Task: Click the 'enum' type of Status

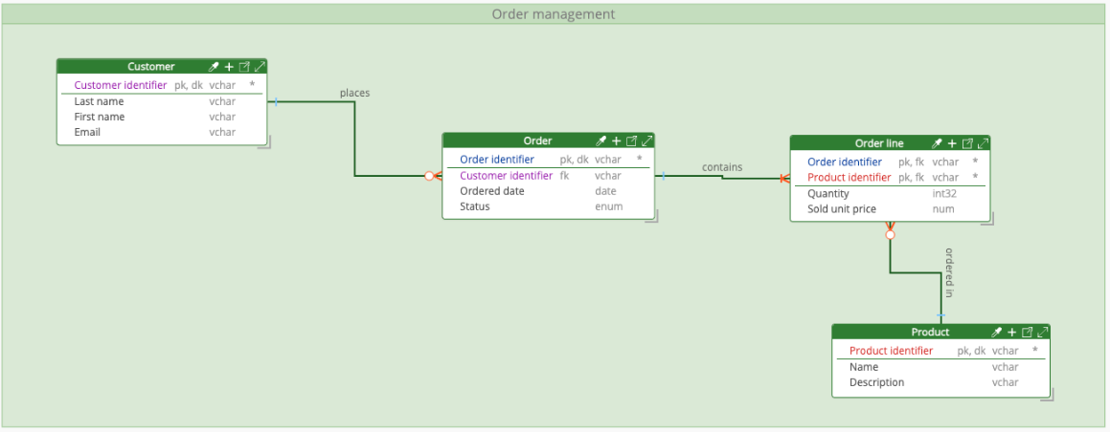Action: (609, 206)
